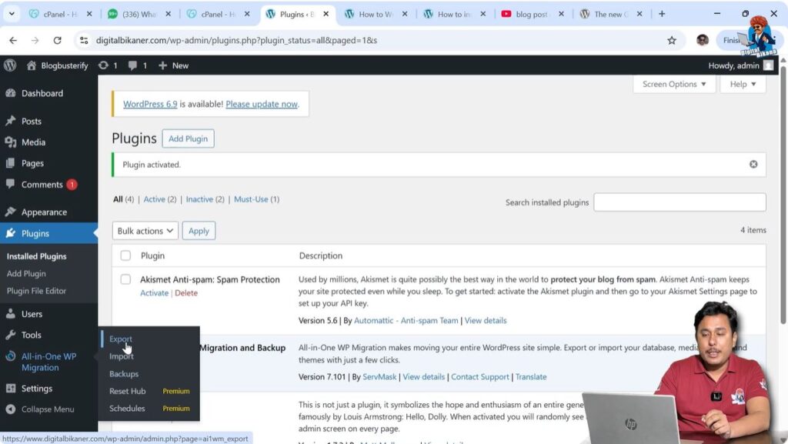
Task: Toggle the bookmark star in address bar
Action: pyautogui.click(x=670, y=39)
